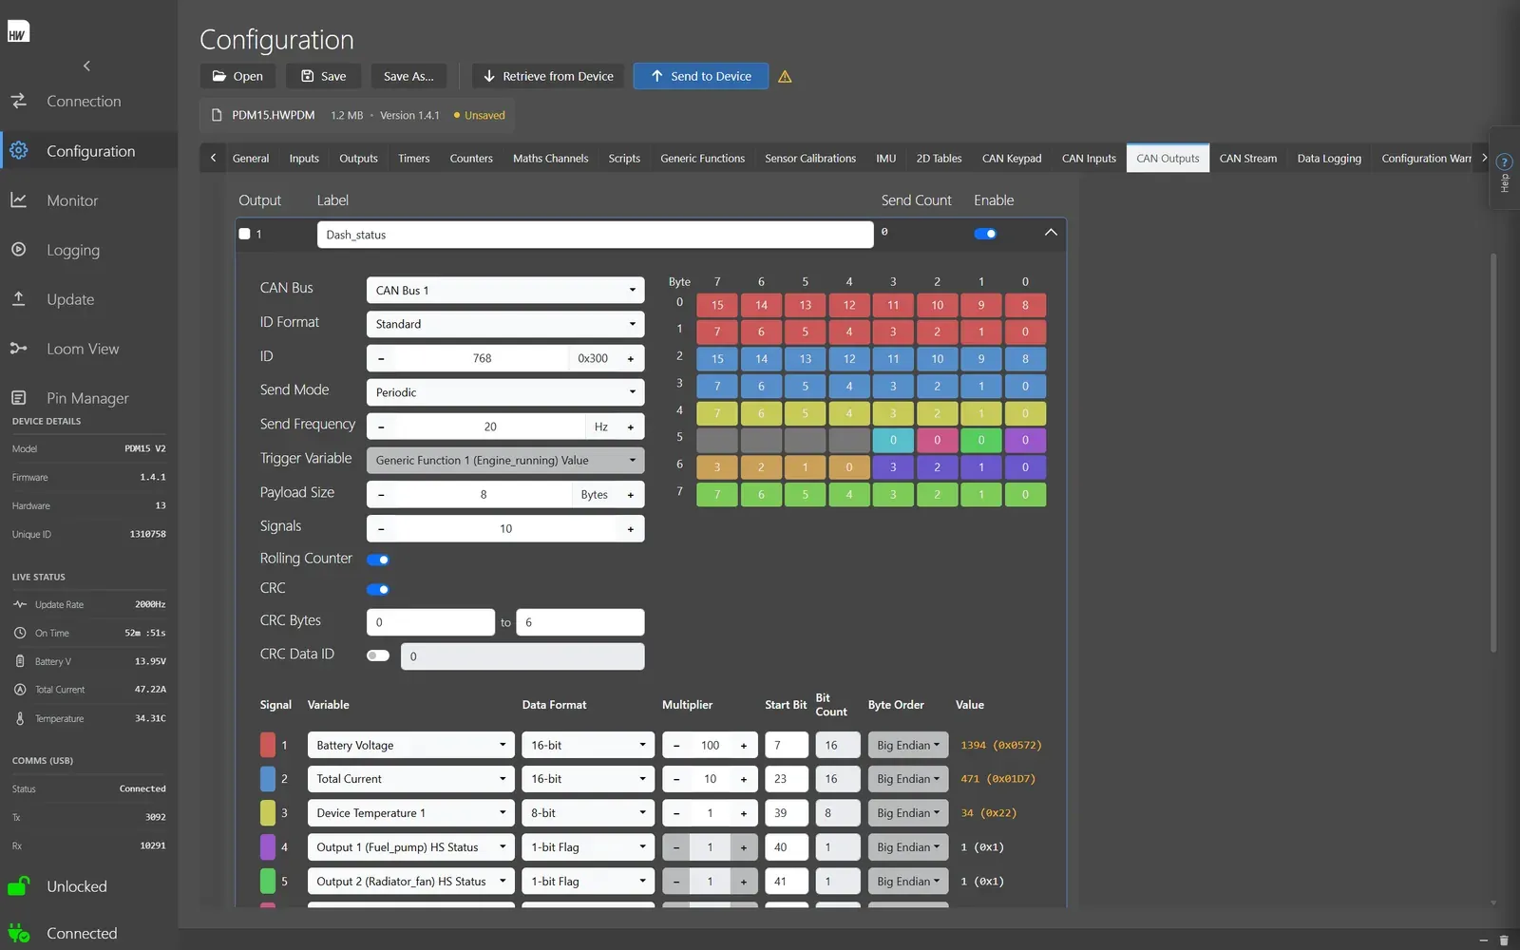Viewport: 1520px width, 950px height.
Task: Open the Loom View icon
Action: [19, 348]
